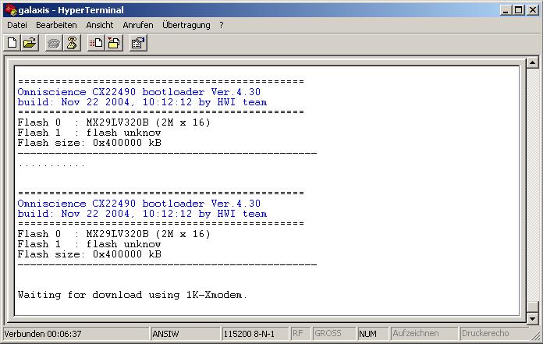Open the Ansicht menu
Screen dimensions: 543x344
100,25
